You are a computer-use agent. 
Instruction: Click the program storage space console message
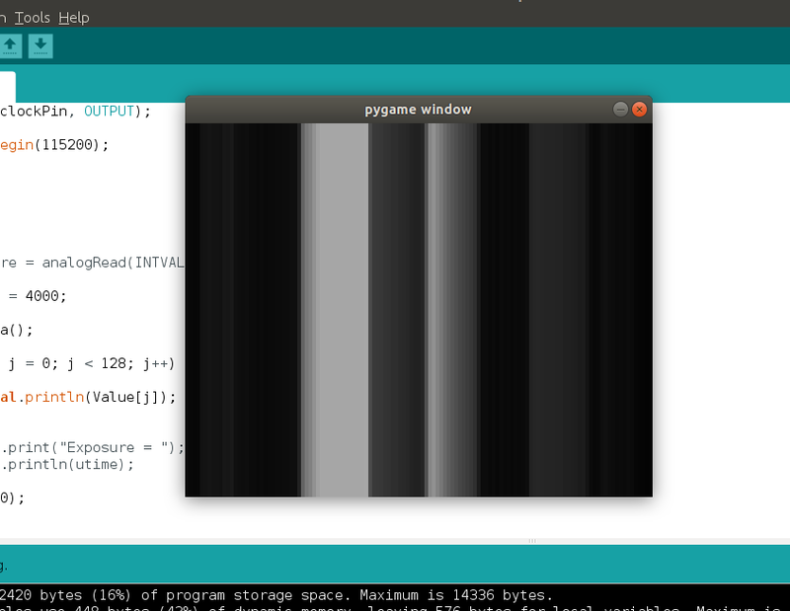[276, 595]
